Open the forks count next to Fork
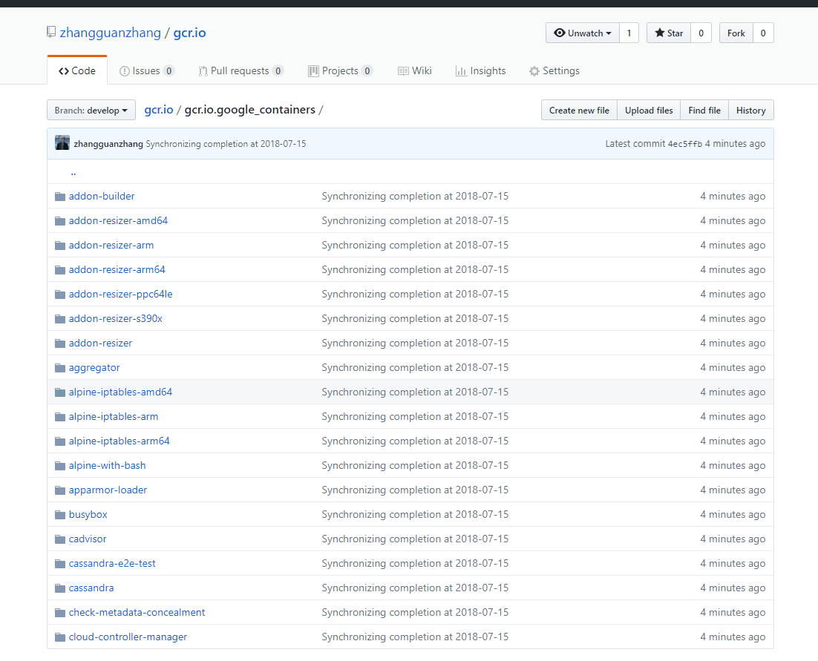Viewport: 818px width, 661px height. (763, 33)
